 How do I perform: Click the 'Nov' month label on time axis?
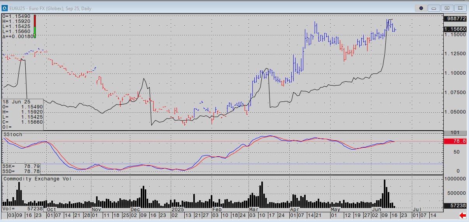(x=96, y=209)
